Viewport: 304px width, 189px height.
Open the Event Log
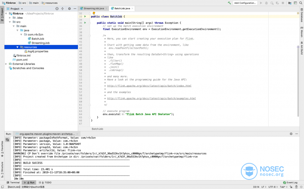click(x=290, y=182)
